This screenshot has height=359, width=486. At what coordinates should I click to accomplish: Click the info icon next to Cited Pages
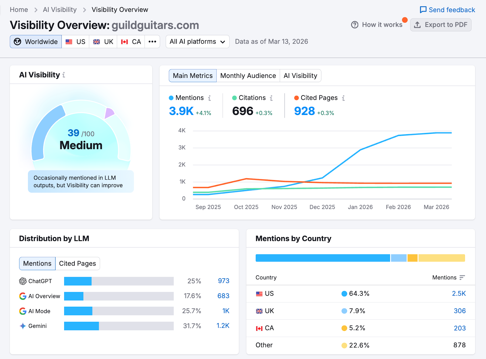pyautogui.click(x=343, y=98)
